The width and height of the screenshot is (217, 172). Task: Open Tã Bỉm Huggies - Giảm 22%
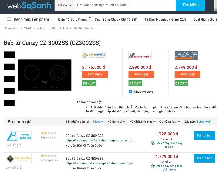[165, 19]
